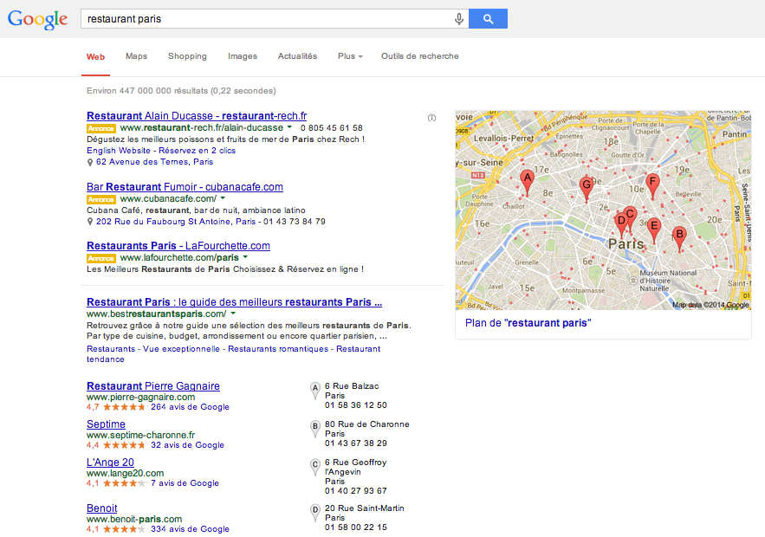765x537 pixels.
Task: Click star rating of Restaurant Pierre Gagnaire
Action: pos(124,407)
